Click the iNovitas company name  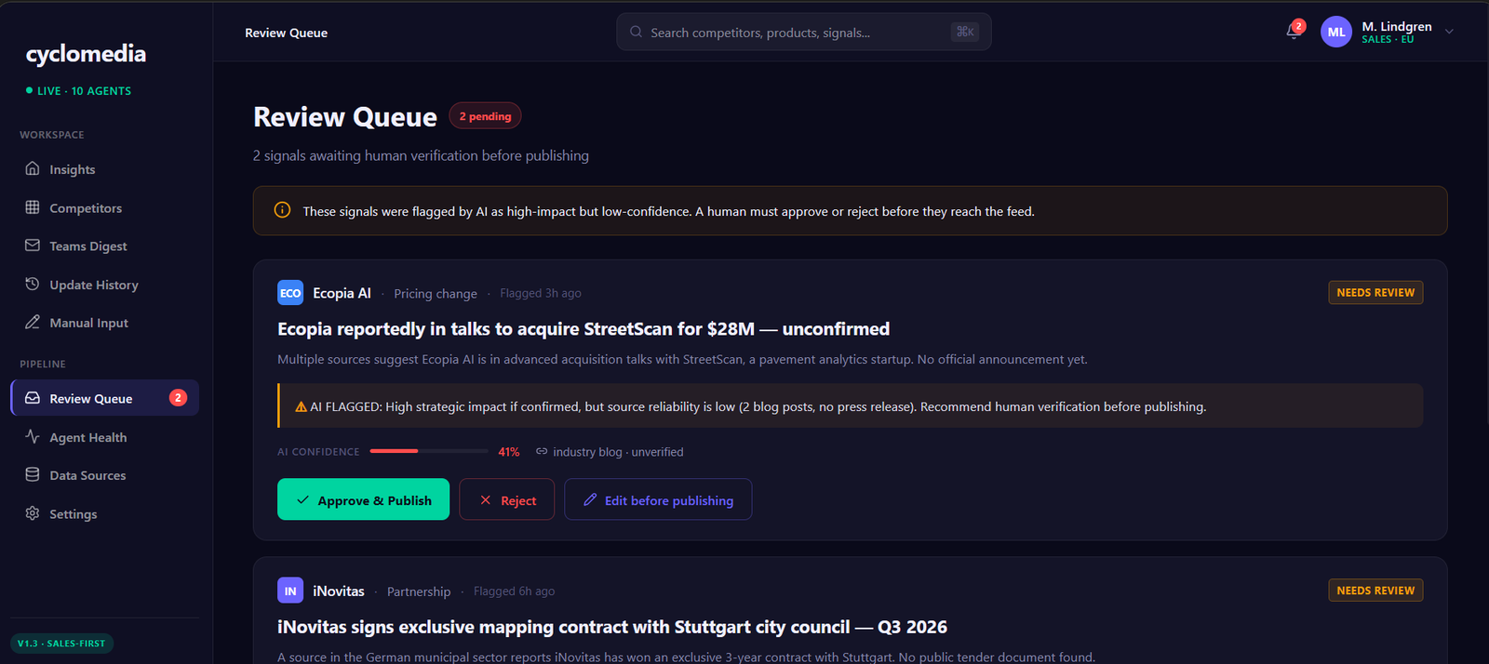(x=339, y=591)
